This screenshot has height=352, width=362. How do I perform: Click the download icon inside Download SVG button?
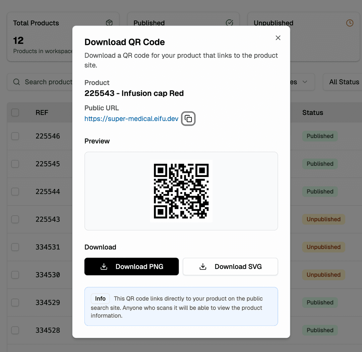coord(202,266)
